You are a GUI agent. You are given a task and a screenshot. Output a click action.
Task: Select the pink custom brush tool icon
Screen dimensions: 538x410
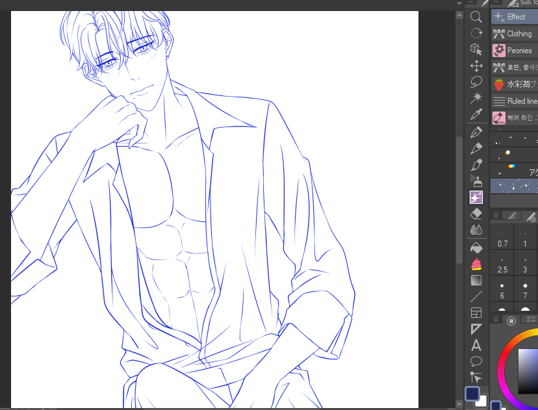click(476, 264)
